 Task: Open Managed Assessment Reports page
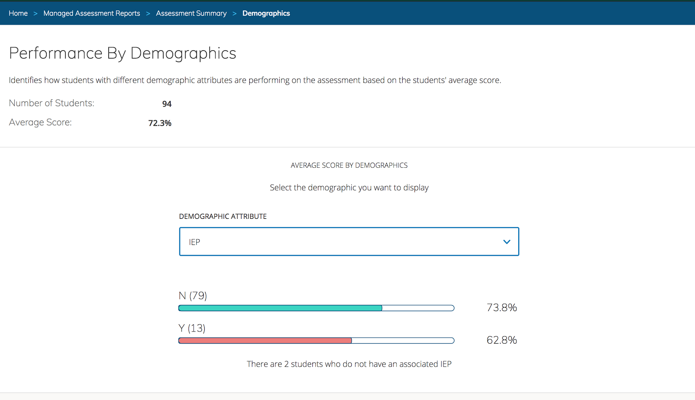pos(92,13)
